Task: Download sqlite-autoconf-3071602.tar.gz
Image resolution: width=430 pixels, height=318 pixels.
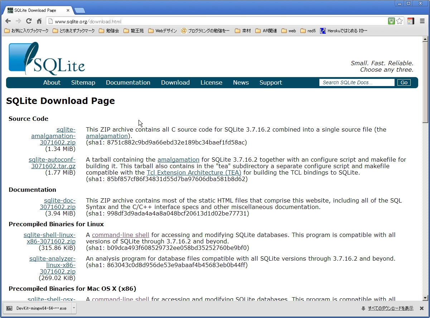Action: pyautogui.click(x=52, y=163)
